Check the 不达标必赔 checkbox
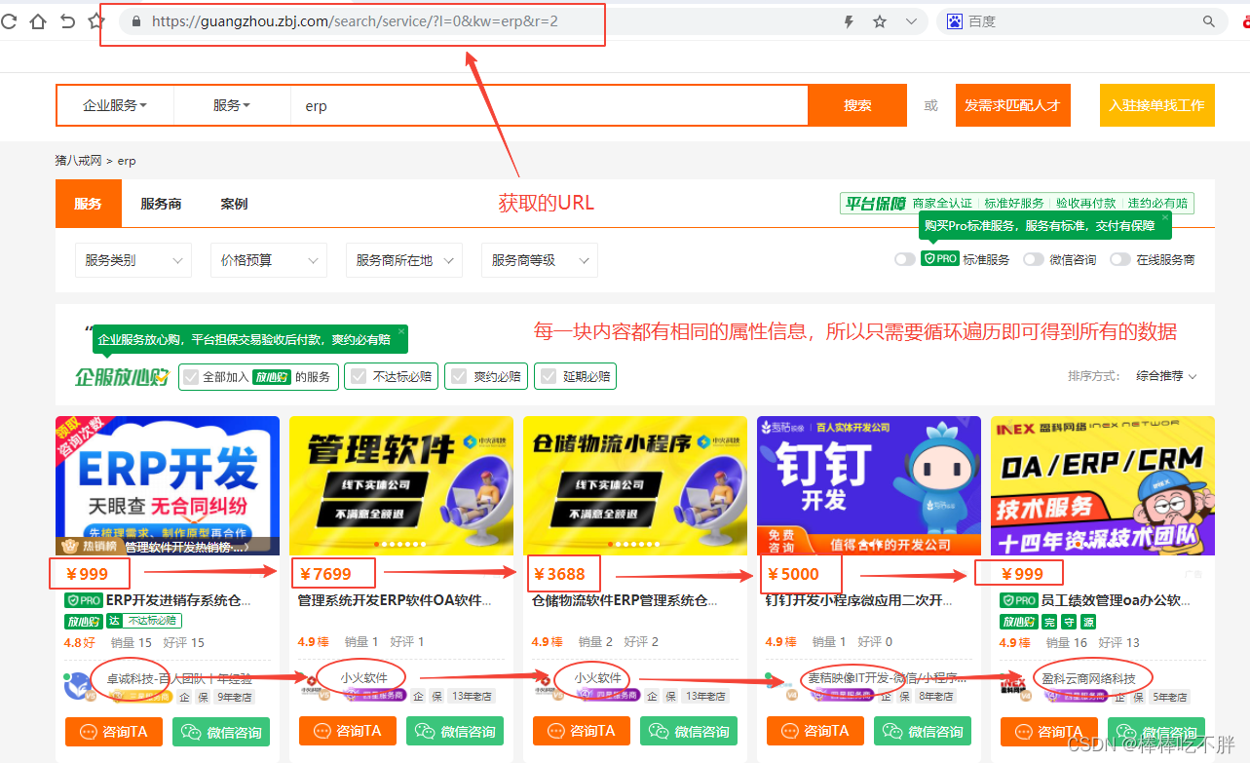The height and width of the screenshot is (763, 1250). click(358, 377)
